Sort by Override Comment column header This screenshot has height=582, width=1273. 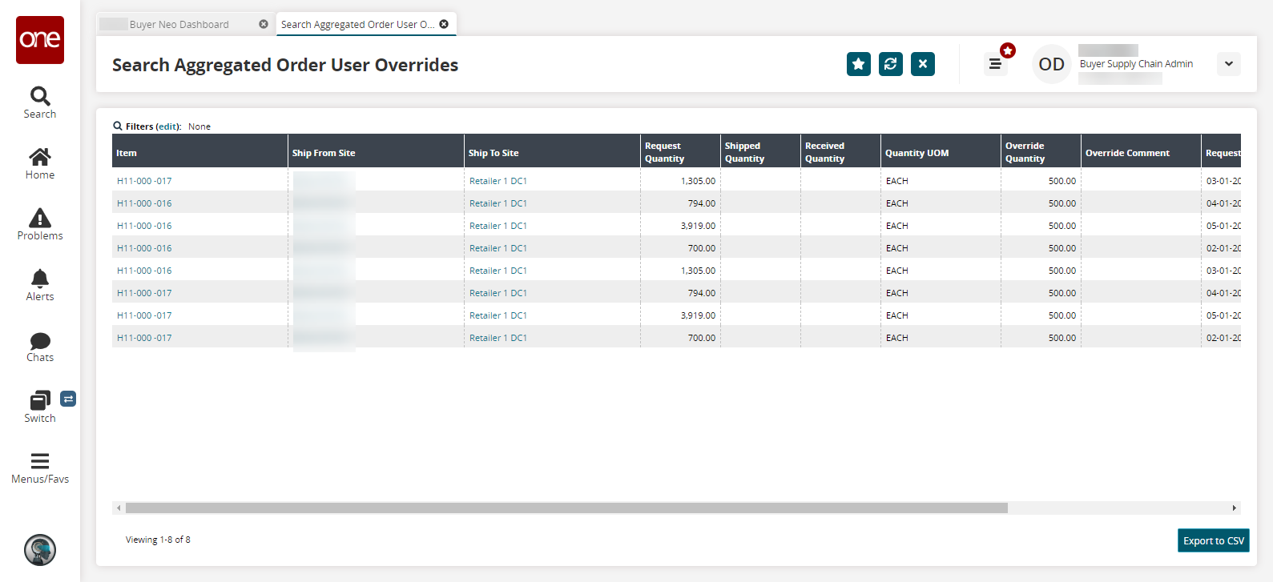pos(1141,152)
